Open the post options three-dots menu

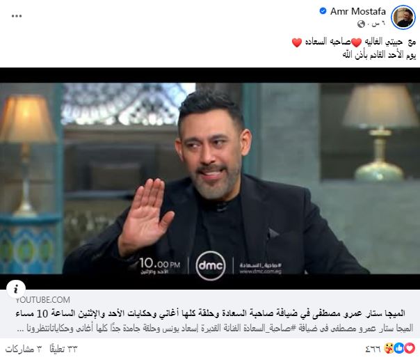[x=17, y=16]
